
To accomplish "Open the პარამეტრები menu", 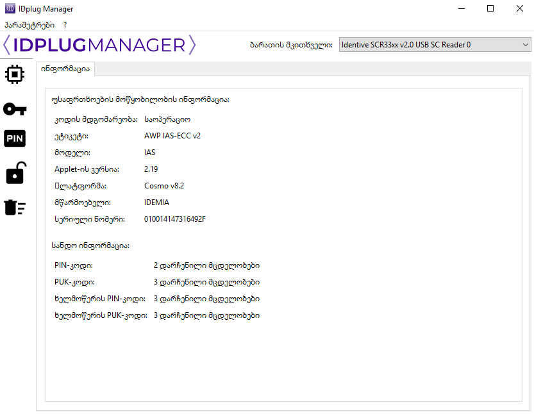I will pyautogui.click(x=29, y=24).
